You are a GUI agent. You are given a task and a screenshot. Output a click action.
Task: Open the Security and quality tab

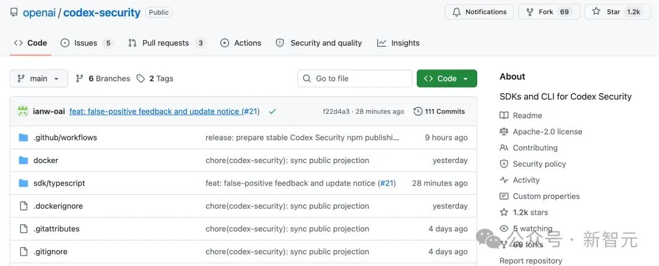point(319,43)
